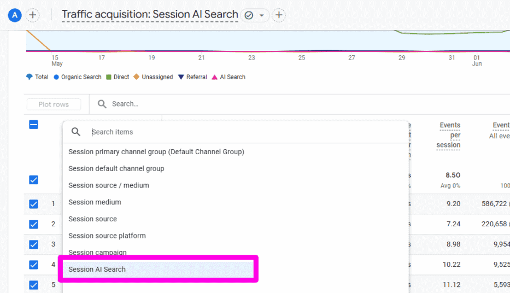Click the 'Avg 0%' text
The width and height of the screenshot is (510, 293).
(x=450, y=186)
